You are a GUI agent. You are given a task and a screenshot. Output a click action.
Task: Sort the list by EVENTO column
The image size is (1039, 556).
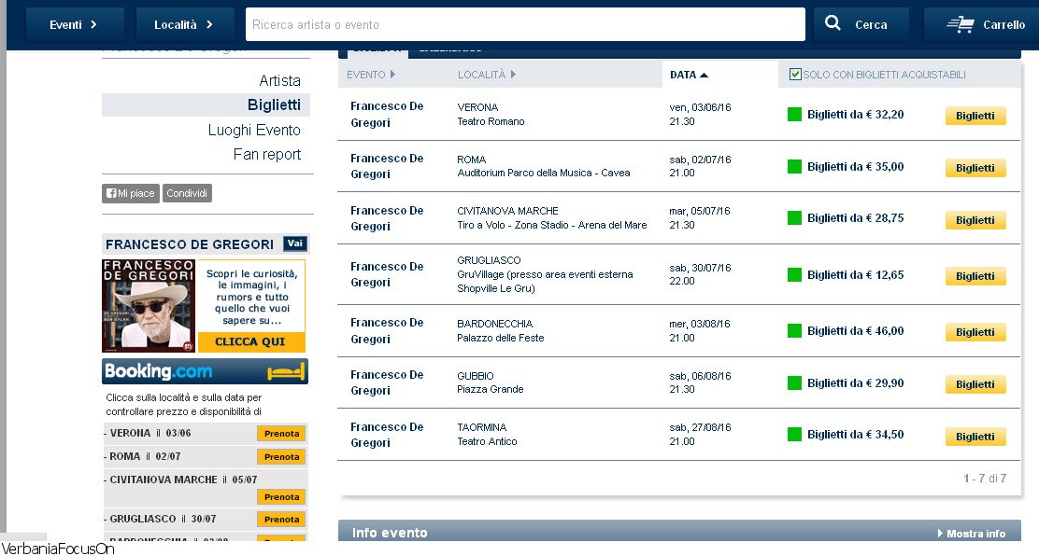click(x=371, y=75)
